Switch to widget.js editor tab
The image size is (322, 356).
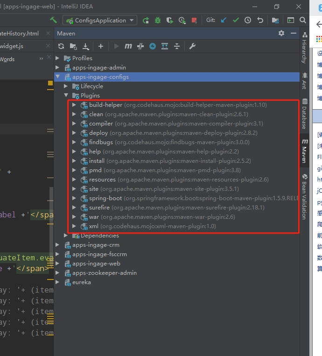click(x=12, y=46)
